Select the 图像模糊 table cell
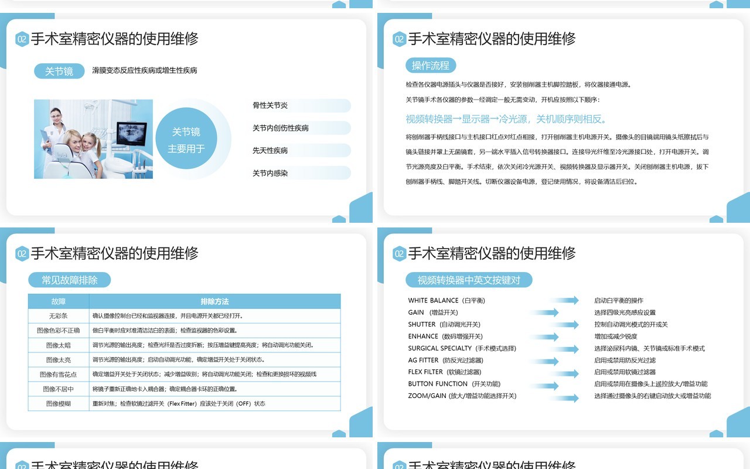This screenshot has height=469, width=750. pyautogui.click(x=59, y=404)
